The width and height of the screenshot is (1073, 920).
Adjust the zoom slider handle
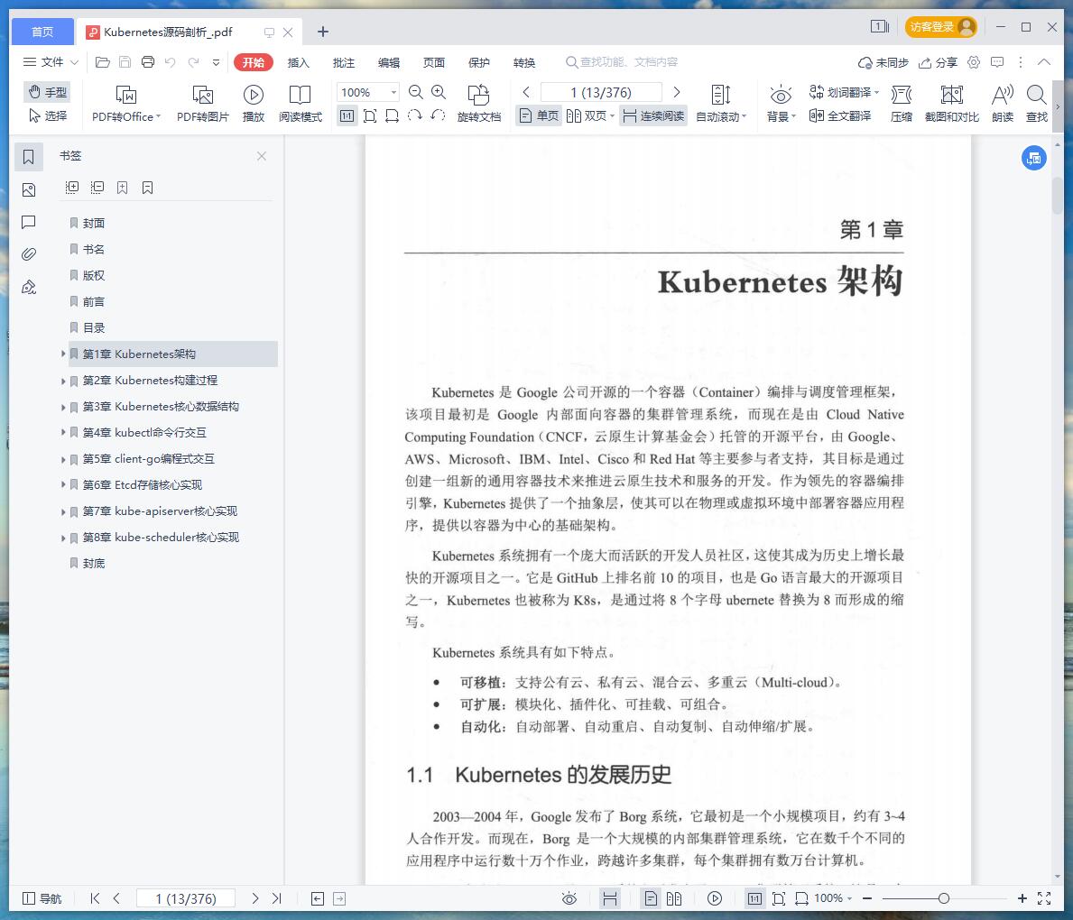click(x=944, y=898)
